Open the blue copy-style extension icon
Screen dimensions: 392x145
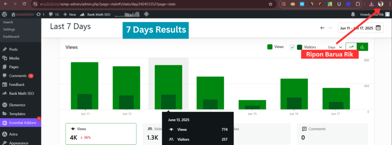tap(348, 4)
